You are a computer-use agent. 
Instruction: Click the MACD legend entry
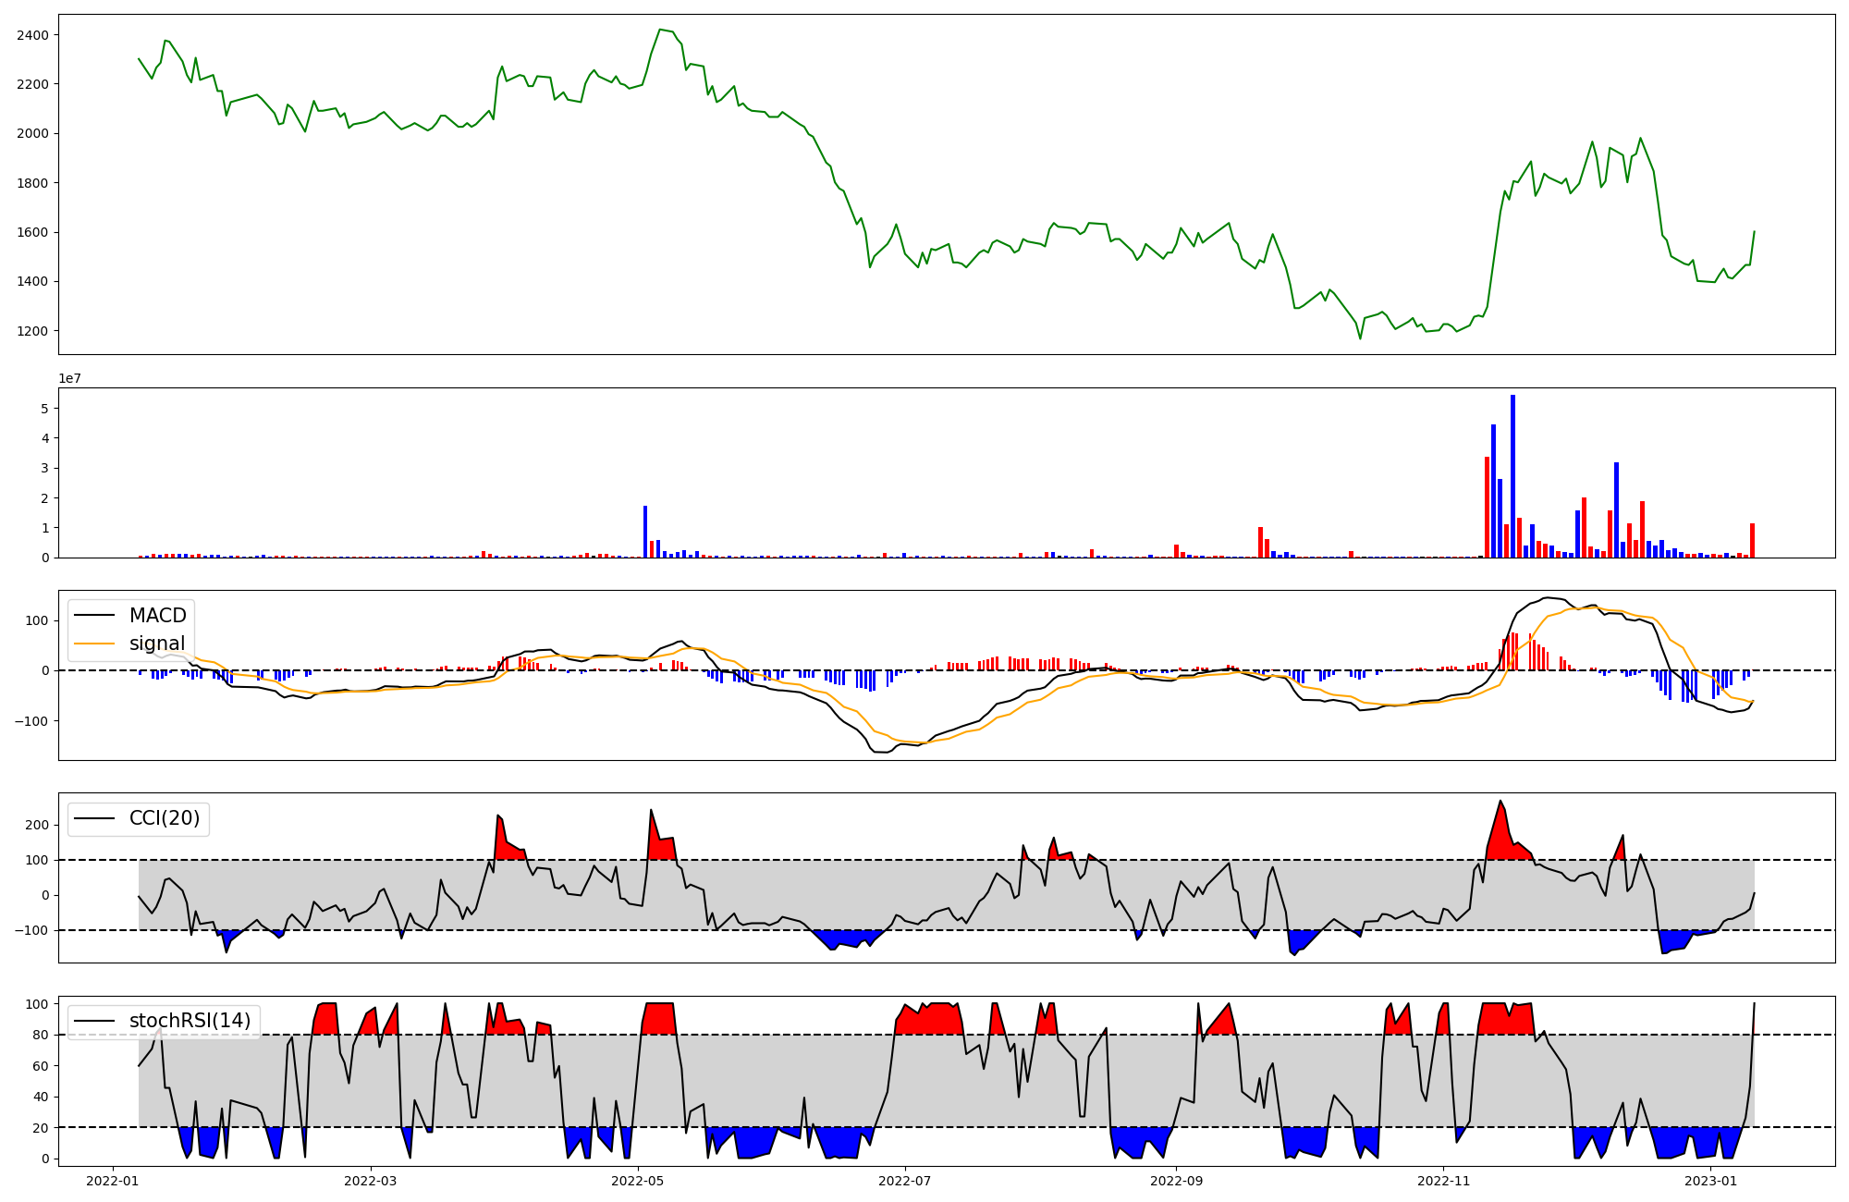click(157, 616)
